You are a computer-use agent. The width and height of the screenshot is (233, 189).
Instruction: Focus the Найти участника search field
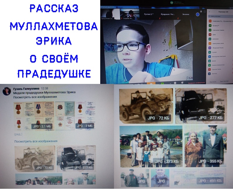click(220, 16)
